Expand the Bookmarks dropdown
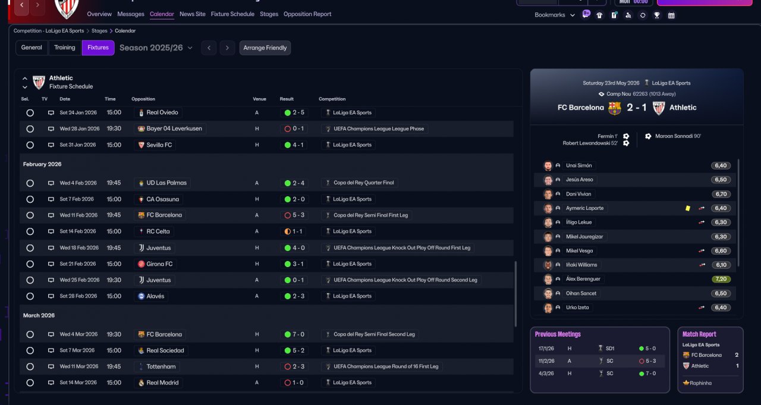 tap(555, 15)
